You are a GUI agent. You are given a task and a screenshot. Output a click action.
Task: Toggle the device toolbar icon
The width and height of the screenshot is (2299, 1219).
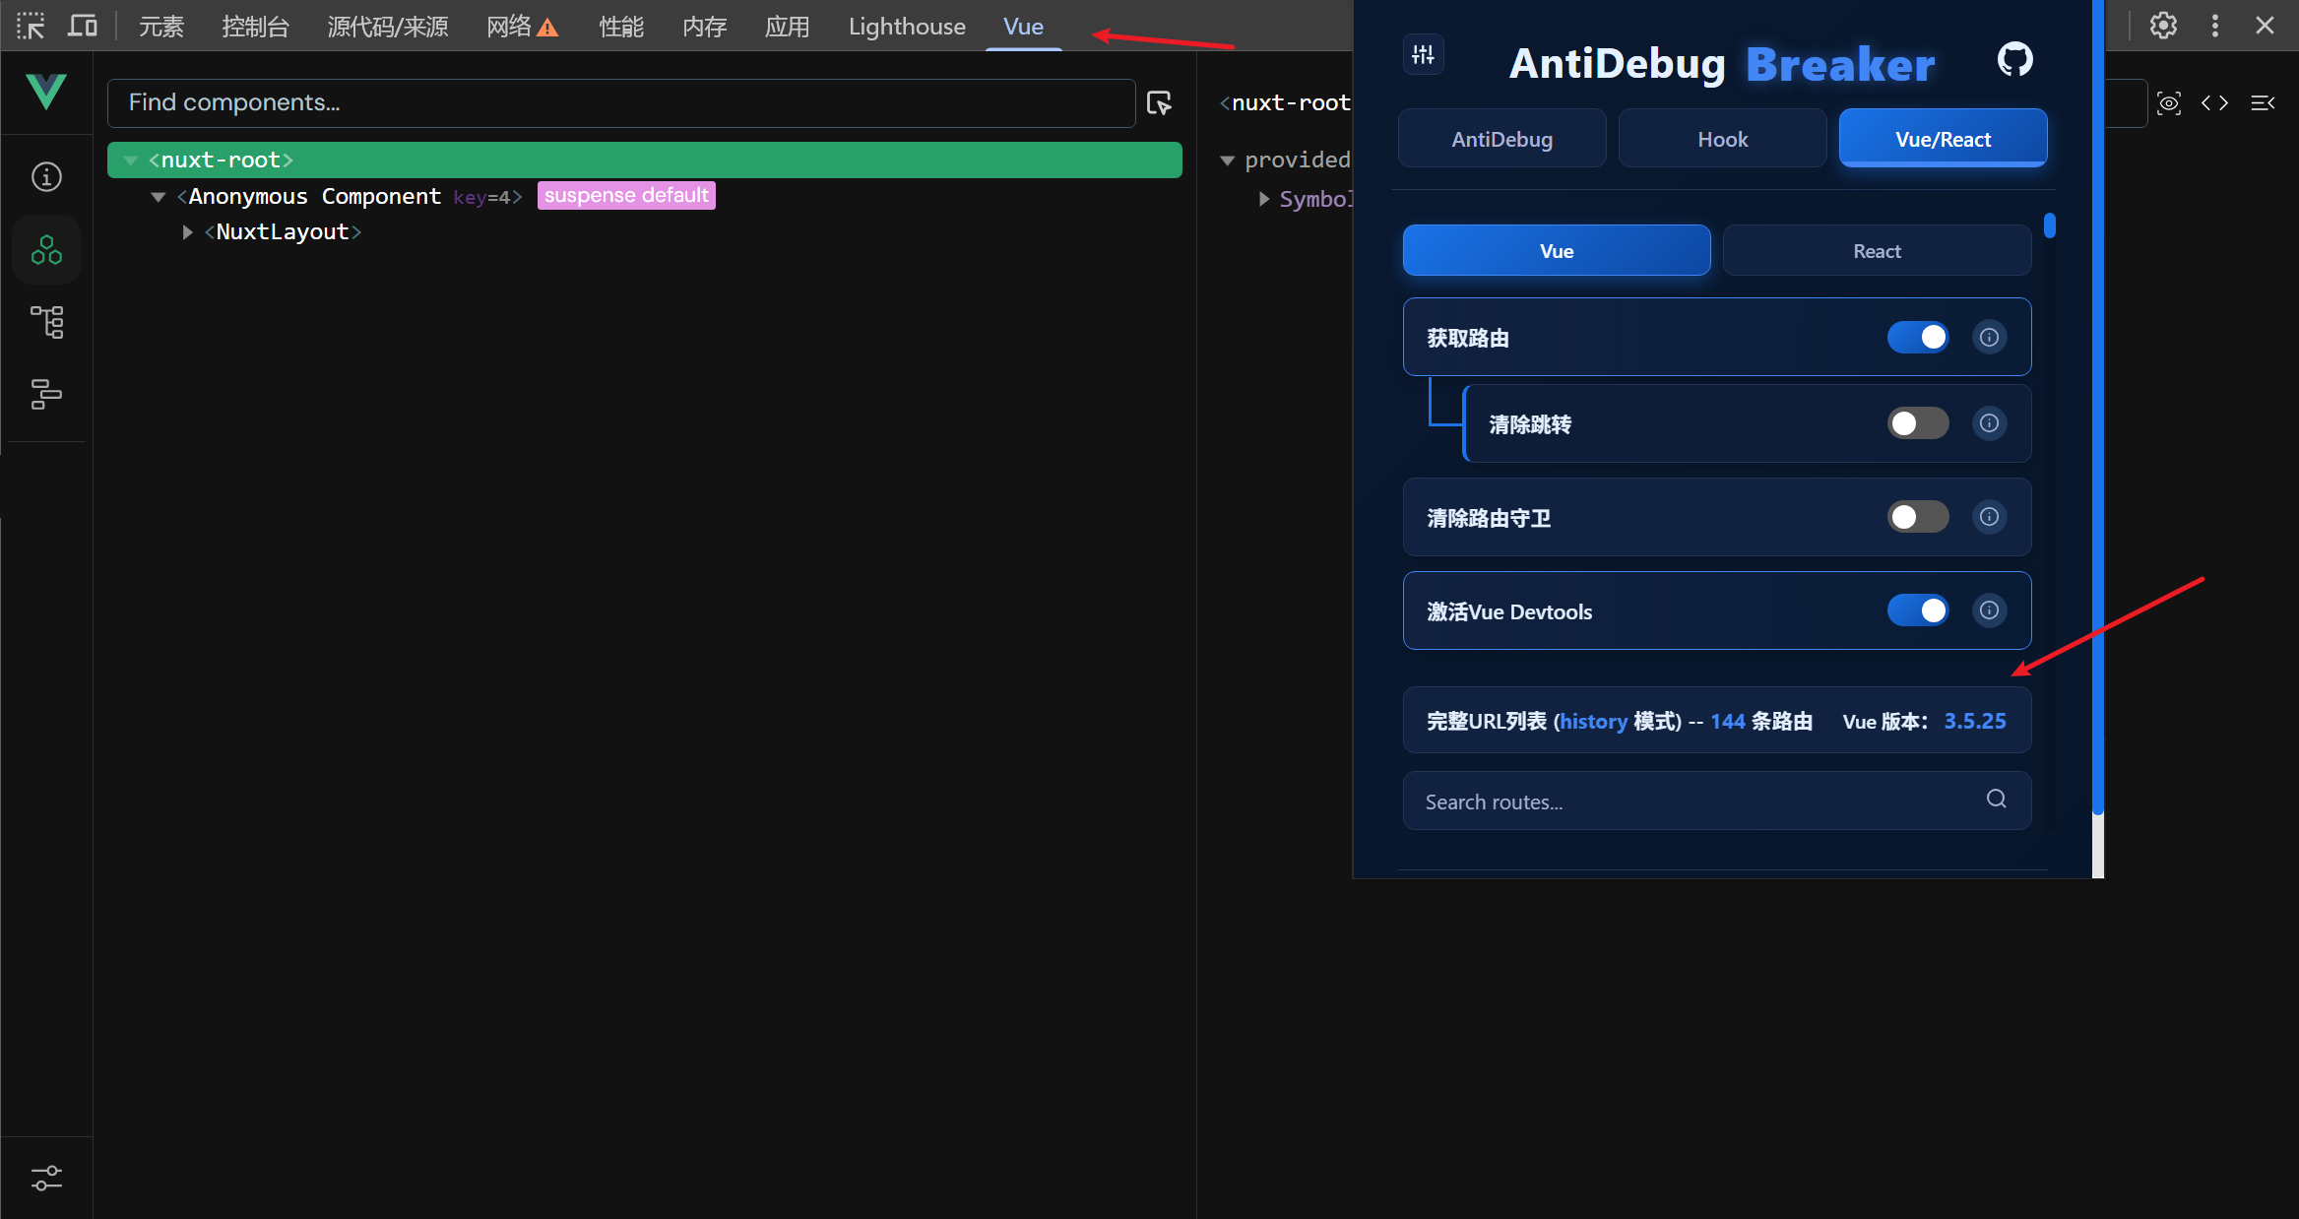tap(83, 26)
